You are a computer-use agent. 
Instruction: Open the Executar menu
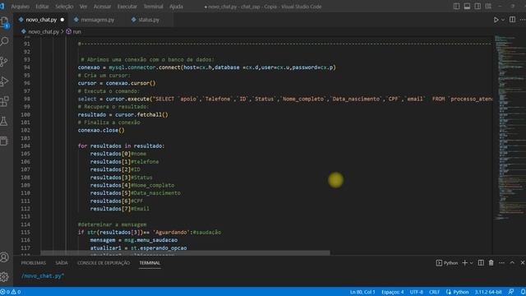click(x=127, y=7)
